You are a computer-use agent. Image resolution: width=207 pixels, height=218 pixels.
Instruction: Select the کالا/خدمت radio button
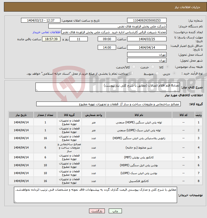coord(134,67)
